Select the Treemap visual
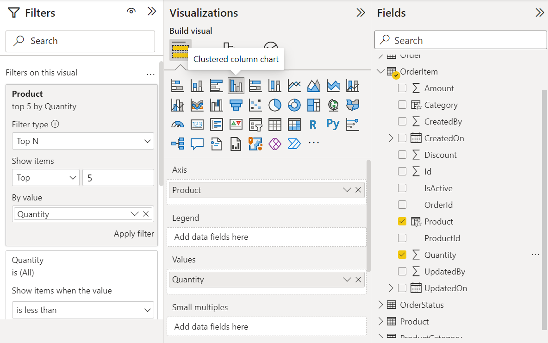This screenshot has width=548, height=343. click(x=314, y=105)
